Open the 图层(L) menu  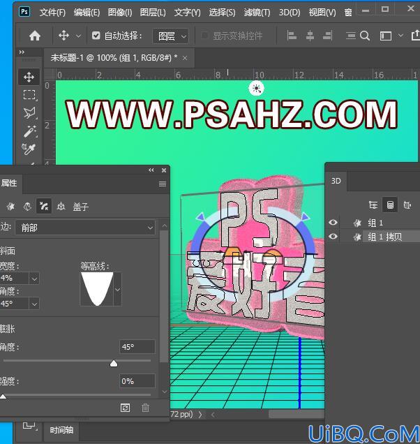coord(153,13)
